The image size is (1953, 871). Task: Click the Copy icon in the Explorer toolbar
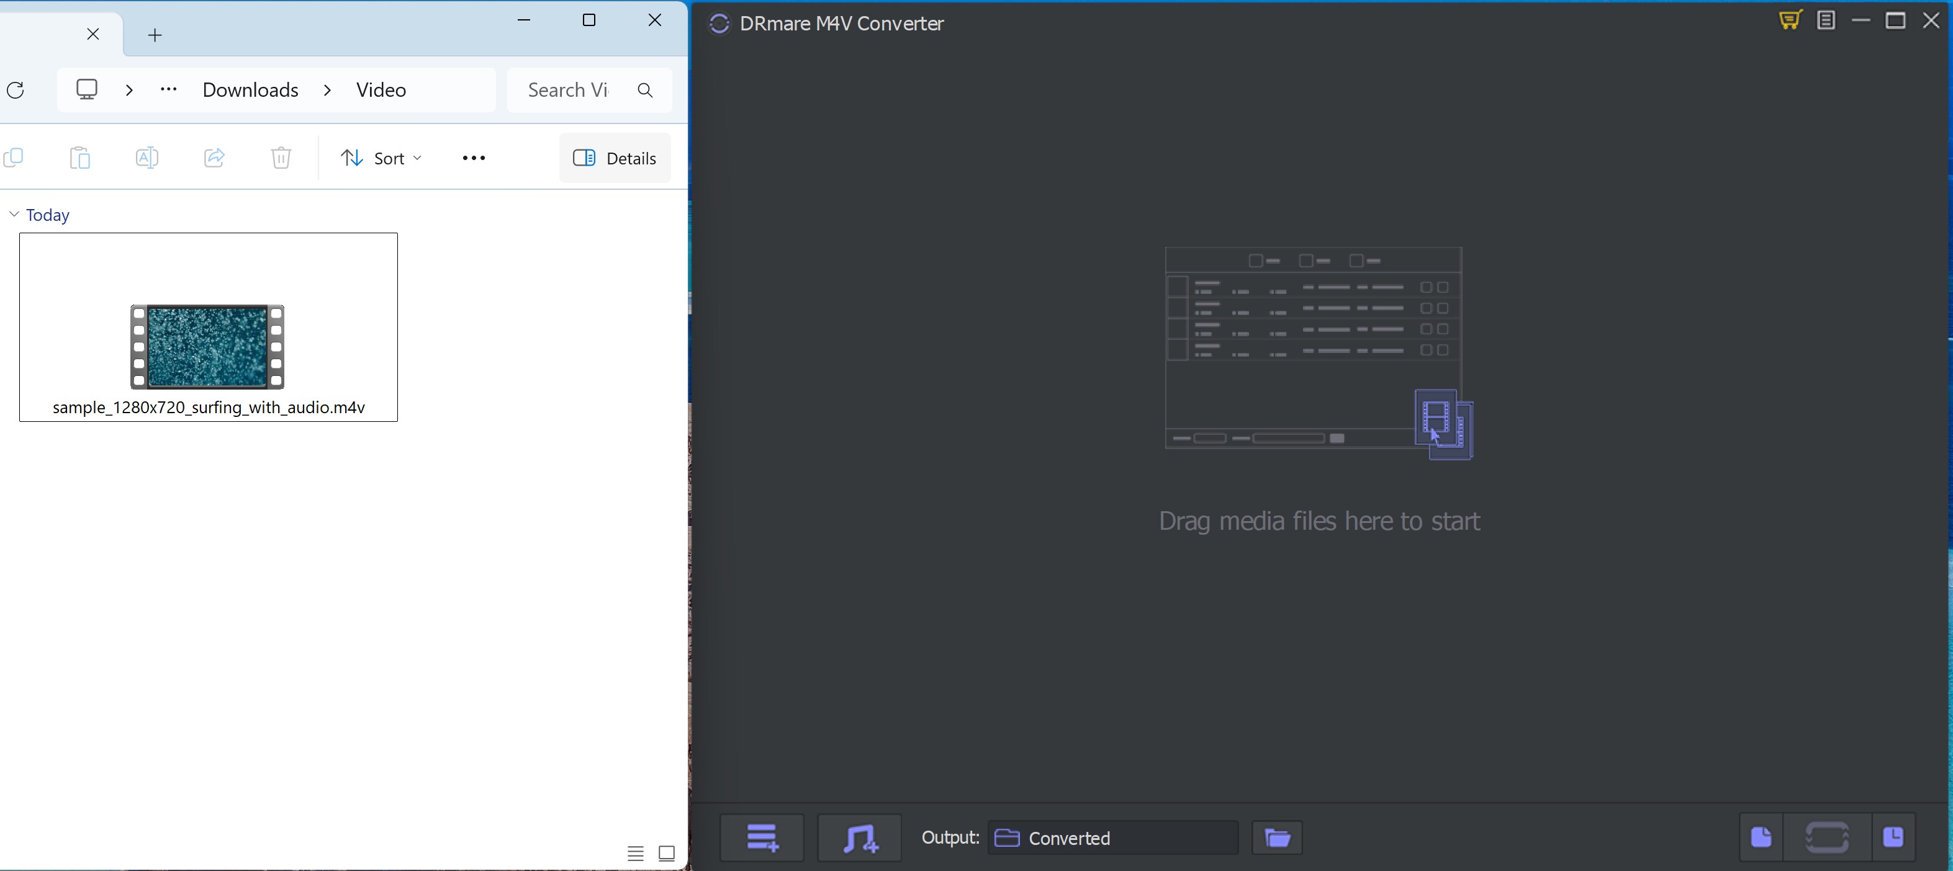(14, 158)
